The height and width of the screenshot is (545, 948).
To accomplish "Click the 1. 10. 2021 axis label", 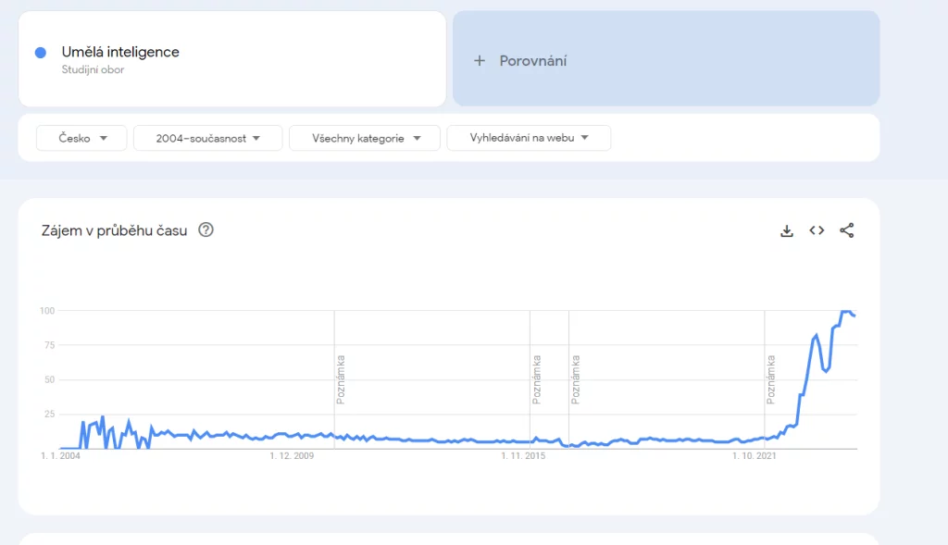I will click(x=754, y=455).
